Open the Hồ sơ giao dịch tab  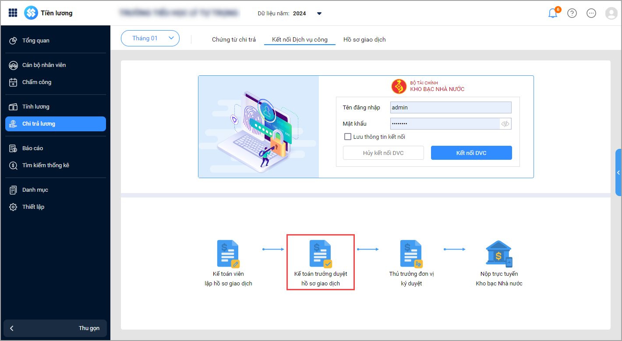click(364, 39)
